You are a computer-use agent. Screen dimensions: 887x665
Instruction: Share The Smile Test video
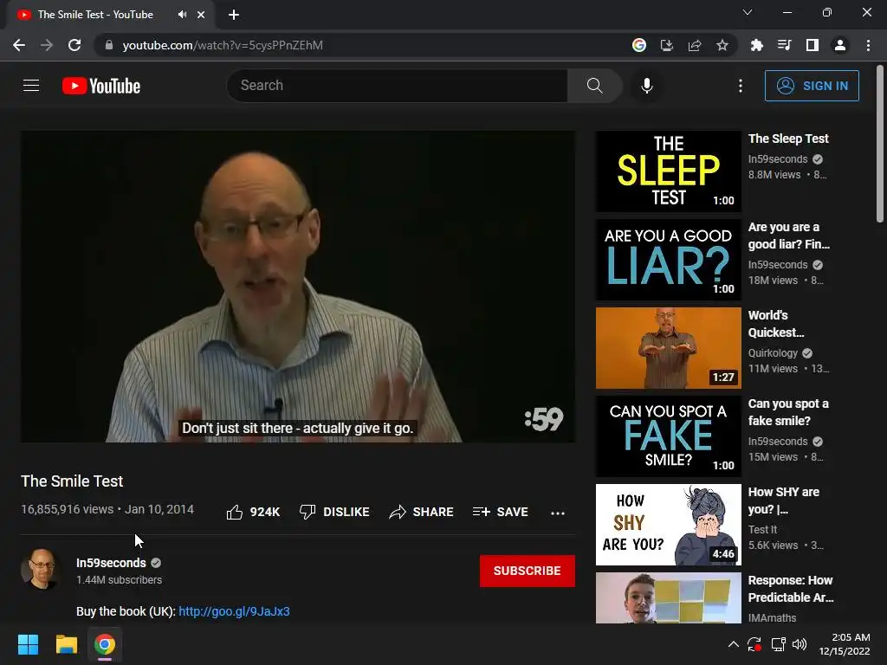click(421, 512)
